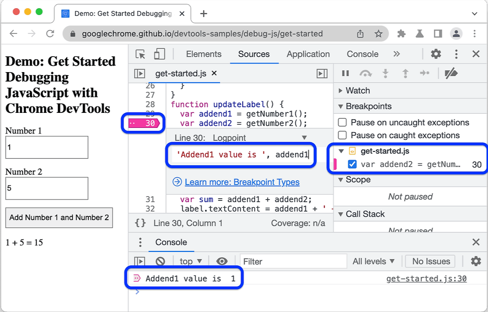
Task: Create a live expression with the eye icon
Action: pos(221,261)
